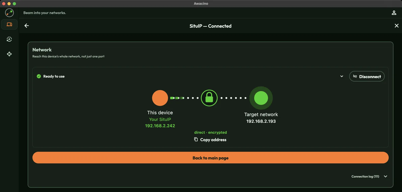The image size is (402, 192).
Task: Click the This device label
Action: point(160,113)
